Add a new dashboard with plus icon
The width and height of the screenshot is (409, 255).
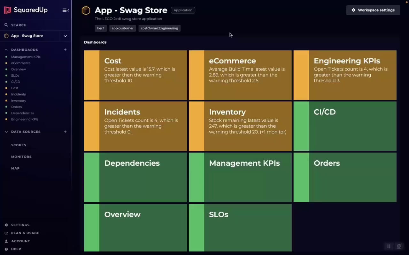(x=65, y=50)
